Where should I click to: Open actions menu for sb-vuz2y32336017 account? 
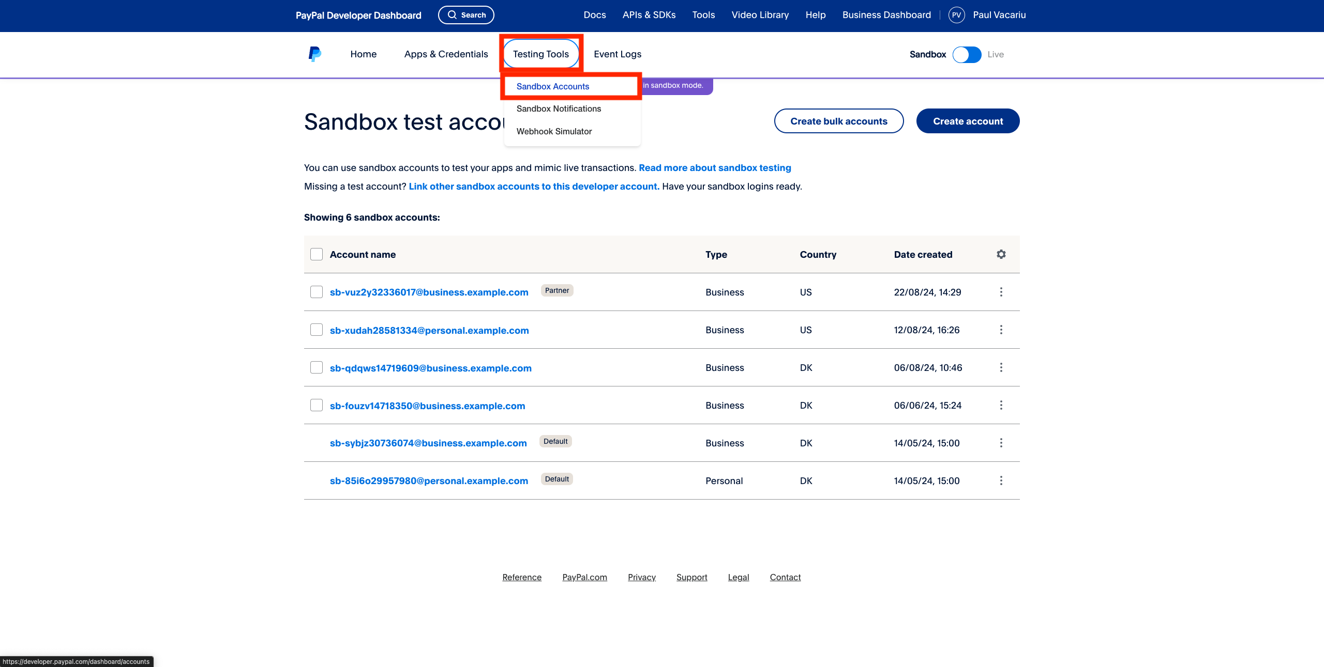click(x=1001, y=292)
